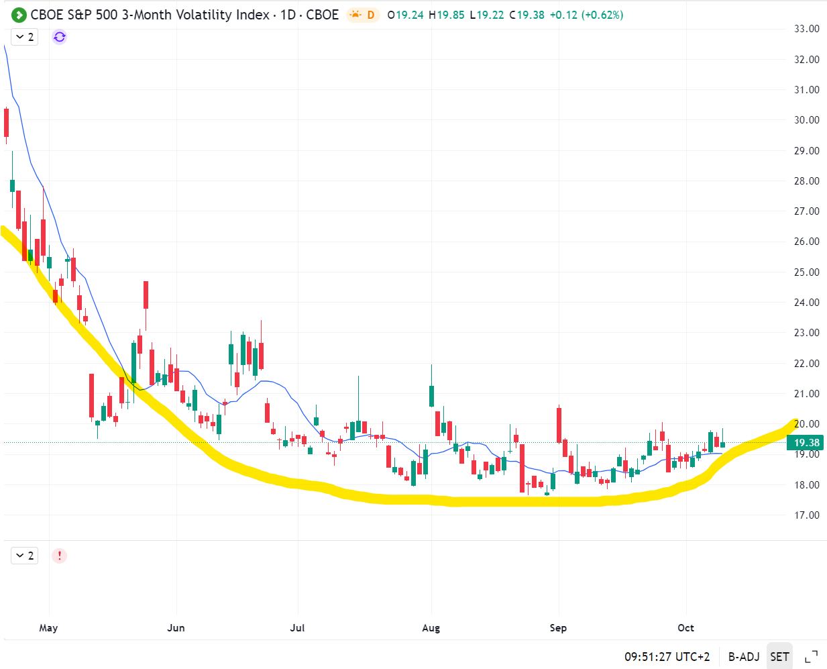
Task: Click the Jul label on time axis
Action: pyautogui.click(x=297, y=628)
